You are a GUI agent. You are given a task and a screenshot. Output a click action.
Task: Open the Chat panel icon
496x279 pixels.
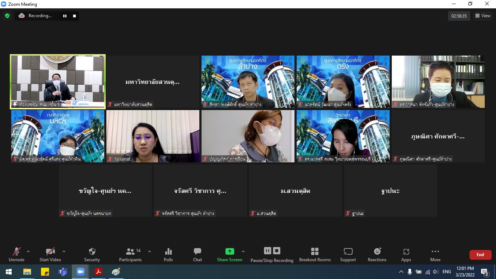click(x=198, y=251)
